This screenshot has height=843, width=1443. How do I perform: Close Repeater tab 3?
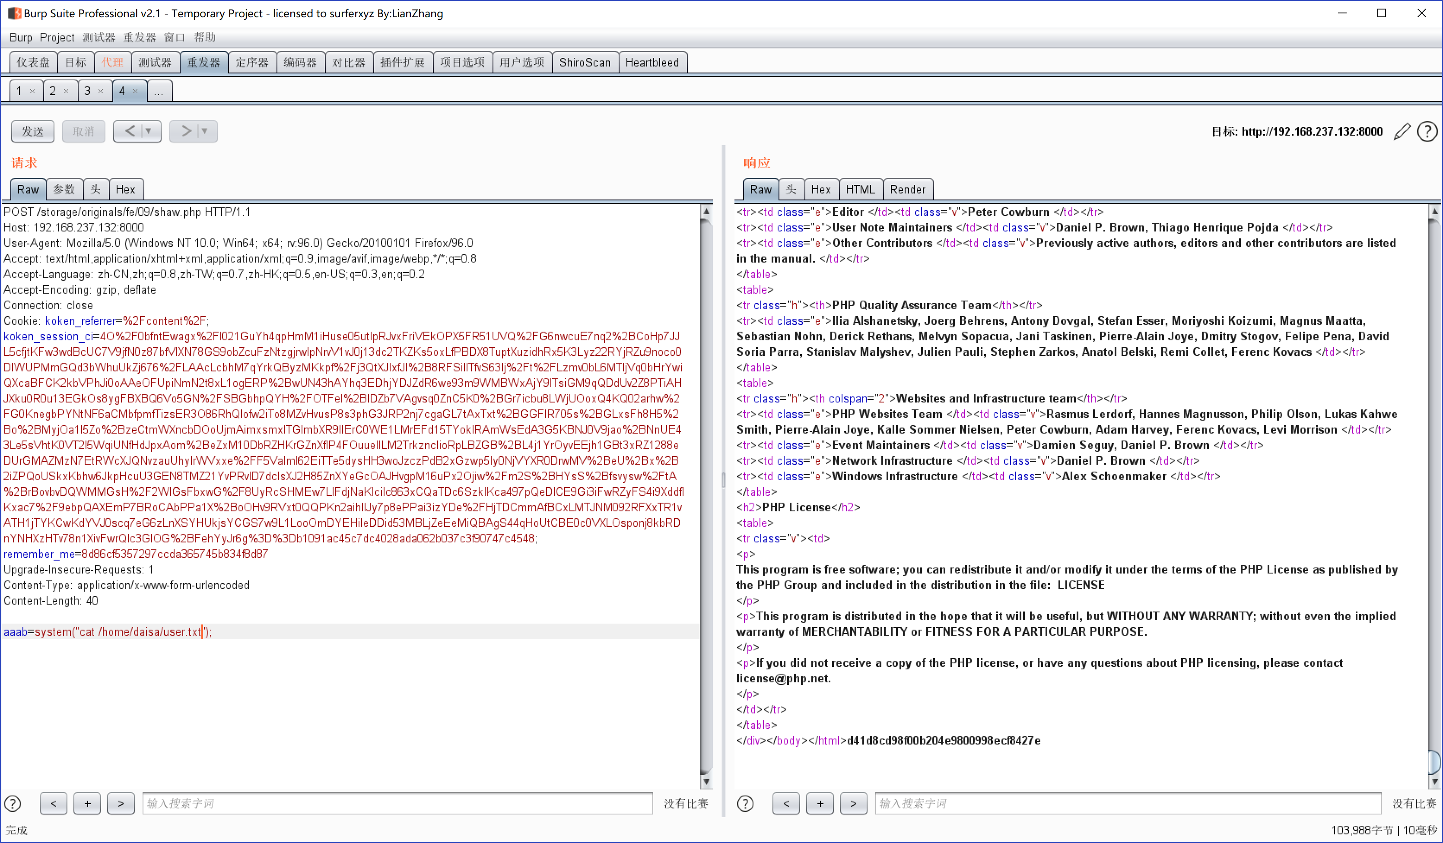(101, 91)
